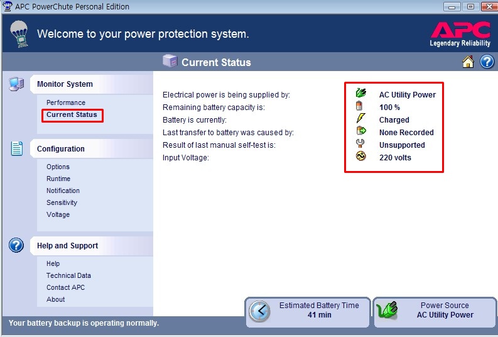Open the Voltage settings
The width and height of the screenshot is (498, 337).
tap(58, 214)
